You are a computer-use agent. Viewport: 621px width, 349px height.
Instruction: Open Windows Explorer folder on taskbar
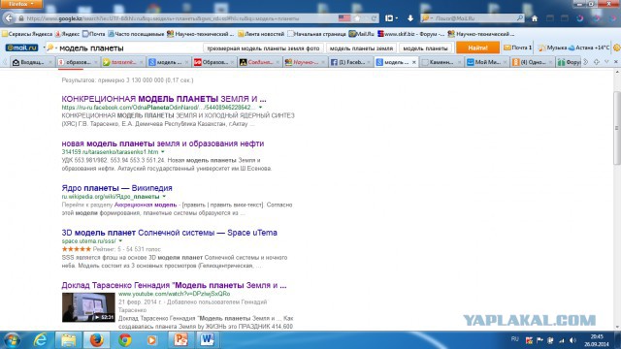68,340
